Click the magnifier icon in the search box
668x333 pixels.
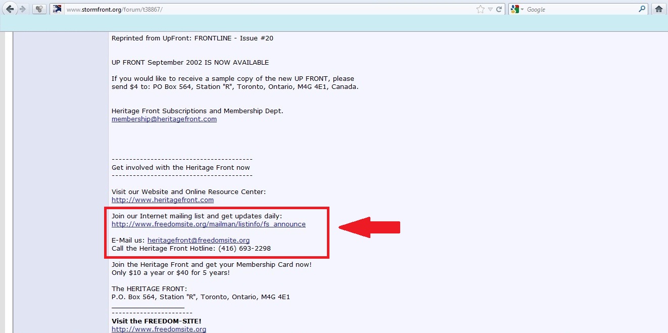(642, 9)
